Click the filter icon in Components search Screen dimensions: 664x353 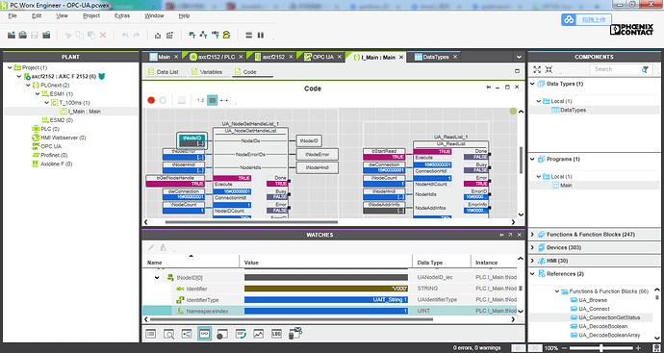coord(645,69)
